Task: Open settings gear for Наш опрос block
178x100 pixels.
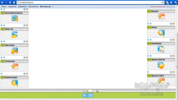Action: click(24, 41)
